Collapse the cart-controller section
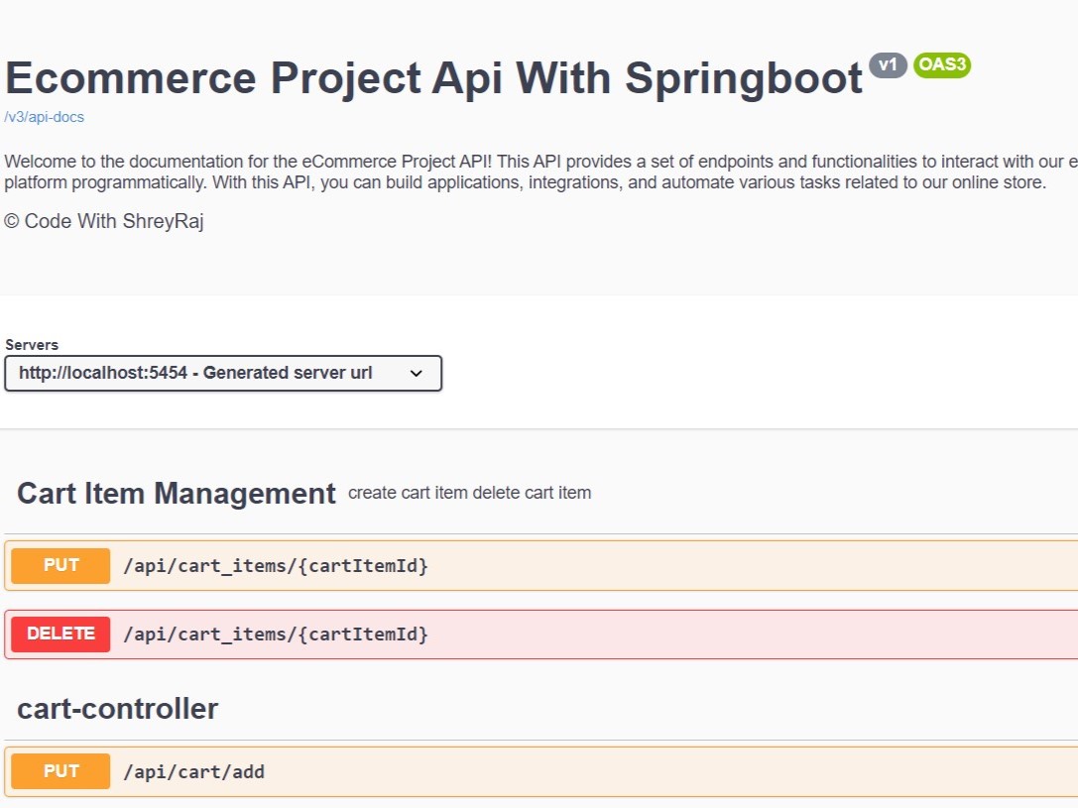 [x=117, y=709]
